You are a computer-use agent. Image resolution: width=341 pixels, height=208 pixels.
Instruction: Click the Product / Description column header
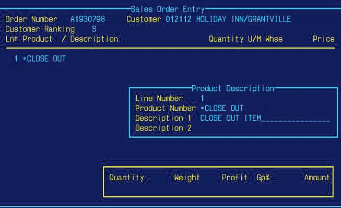click(x=70, y=39)
